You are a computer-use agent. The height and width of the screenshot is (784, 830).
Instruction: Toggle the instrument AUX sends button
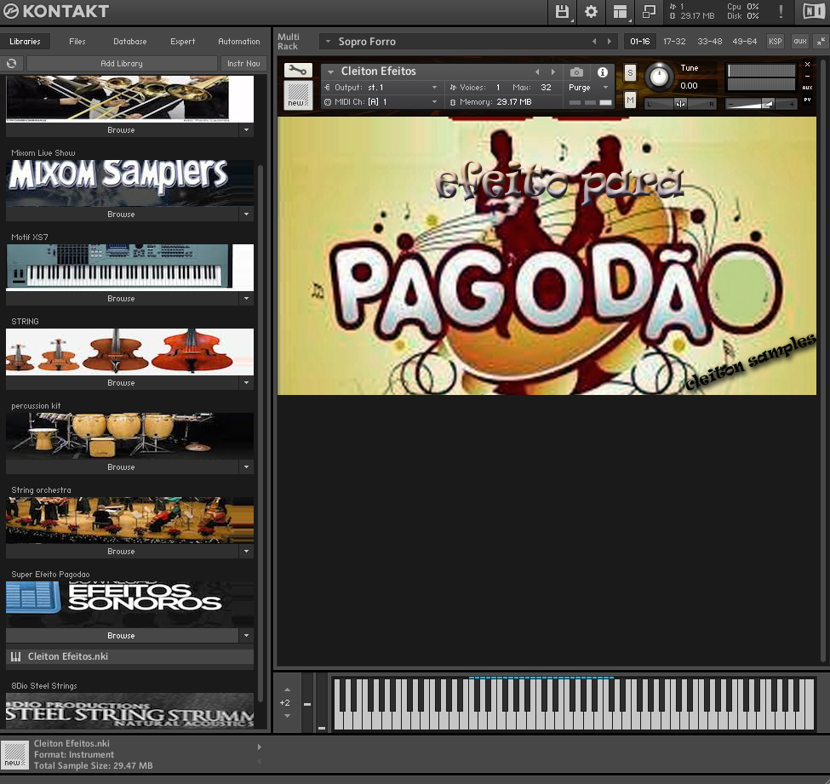point(807,88)
